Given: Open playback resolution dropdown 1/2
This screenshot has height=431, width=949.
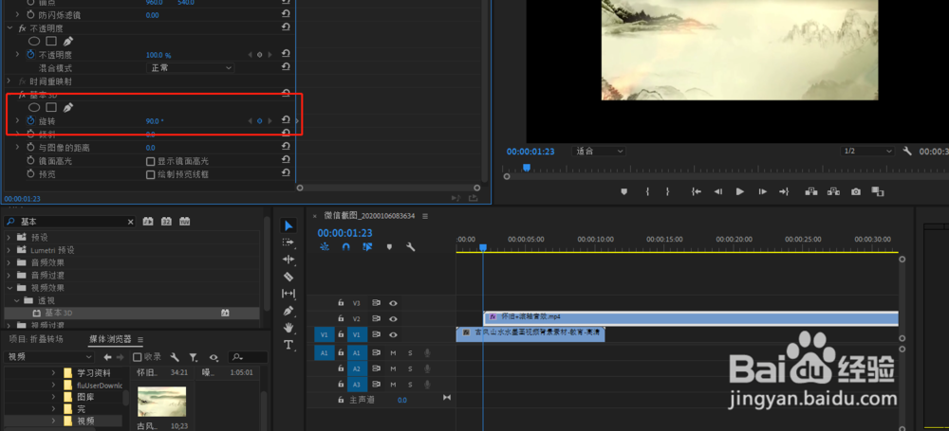Looking at the screenshot, I should [x=867, y=152].
